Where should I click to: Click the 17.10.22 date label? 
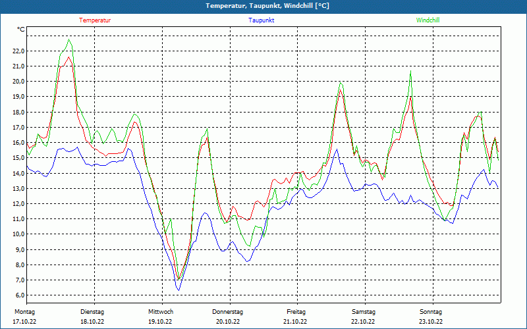pos(24,322)
